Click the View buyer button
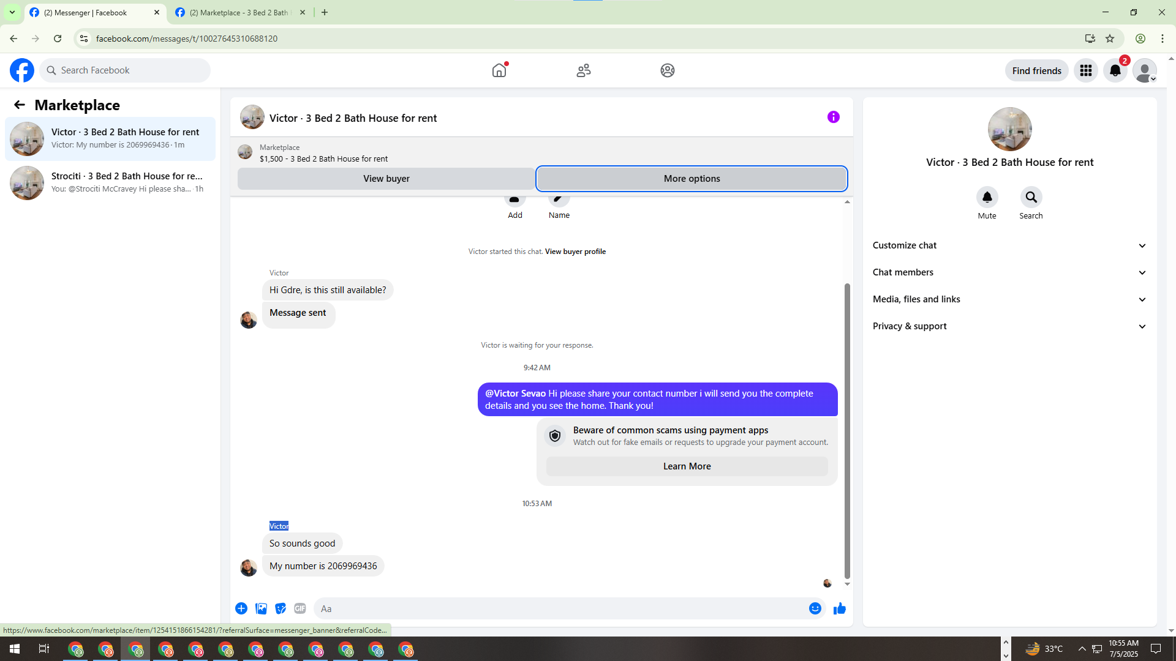Viewport: 1176px width, 661px height. point(386,179)
